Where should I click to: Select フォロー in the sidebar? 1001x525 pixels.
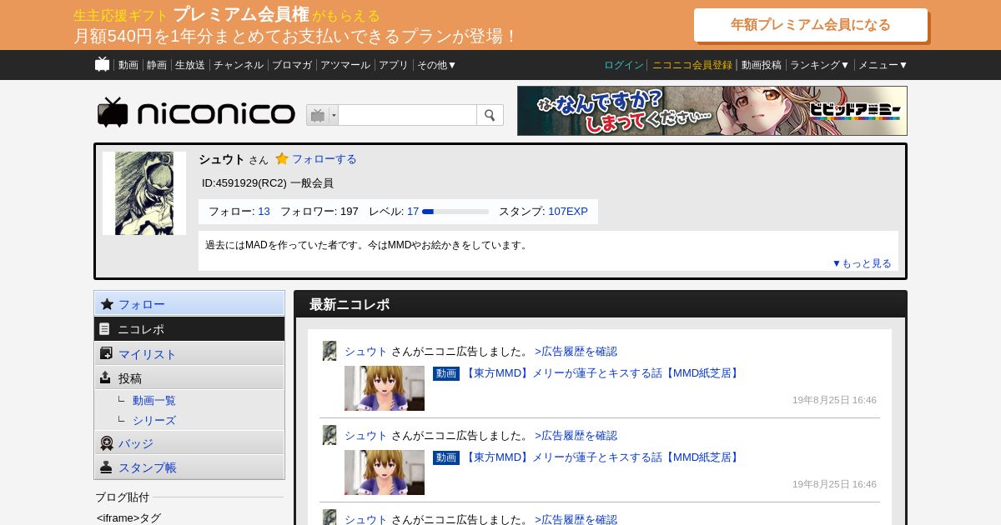click(189, 304)
